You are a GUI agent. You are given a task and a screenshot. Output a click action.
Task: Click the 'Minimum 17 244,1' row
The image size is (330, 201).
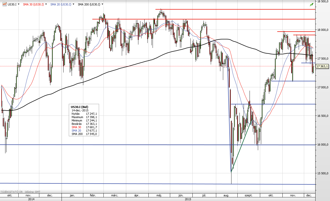pyautogui.click(x=84, y=120)
